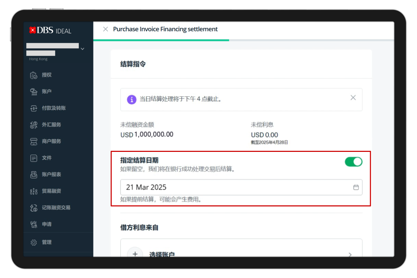Click the DBS IDEAL logo
417x278 pixels.
pos(50,31)
